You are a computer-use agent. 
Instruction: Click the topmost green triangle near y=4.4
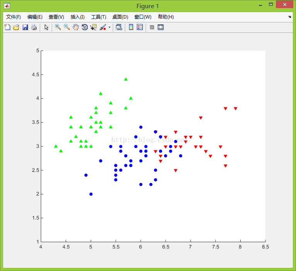pyautogui.click(x=126, y=79)
